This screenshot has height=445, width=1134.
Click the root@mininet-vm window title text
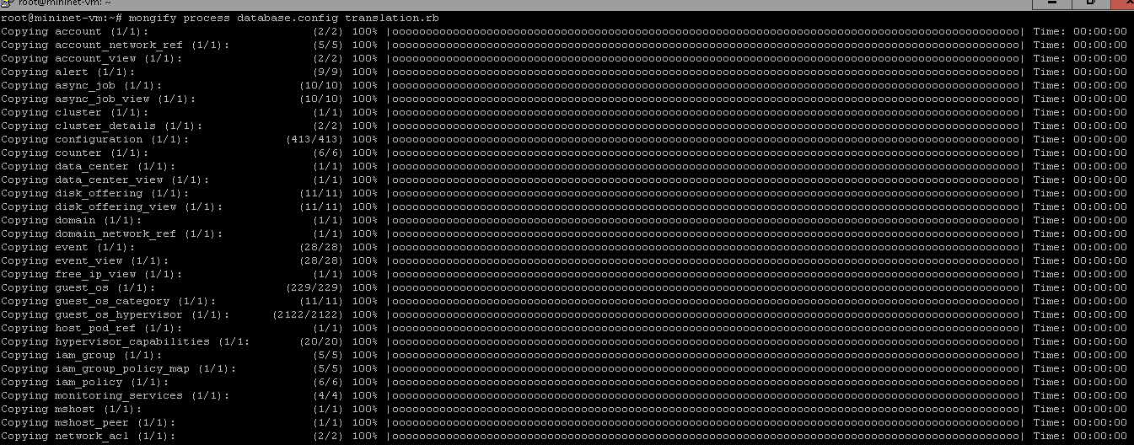click(62, 3)
